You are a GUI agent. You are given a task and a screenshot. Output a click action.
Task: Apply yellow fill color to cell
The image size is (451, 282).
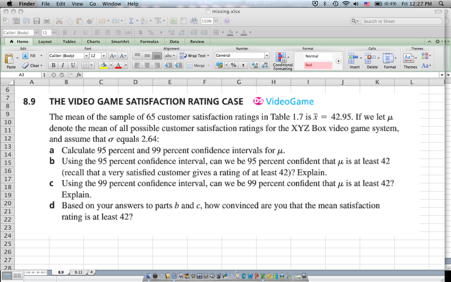[x=104, y=65]
